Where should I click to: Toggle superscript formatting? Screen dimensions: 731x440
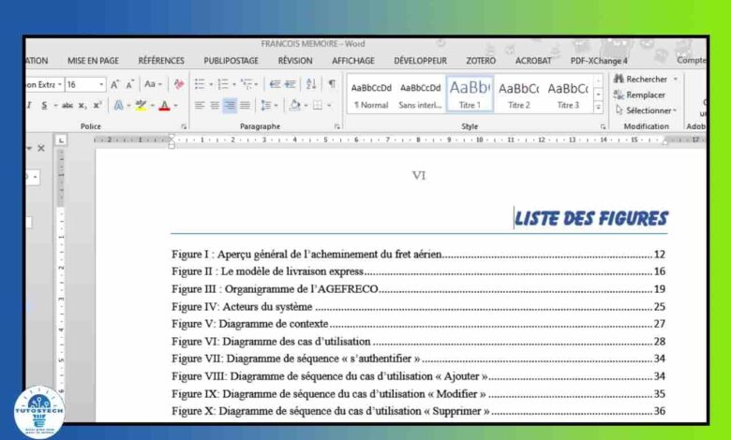click(x=97, y=106)
